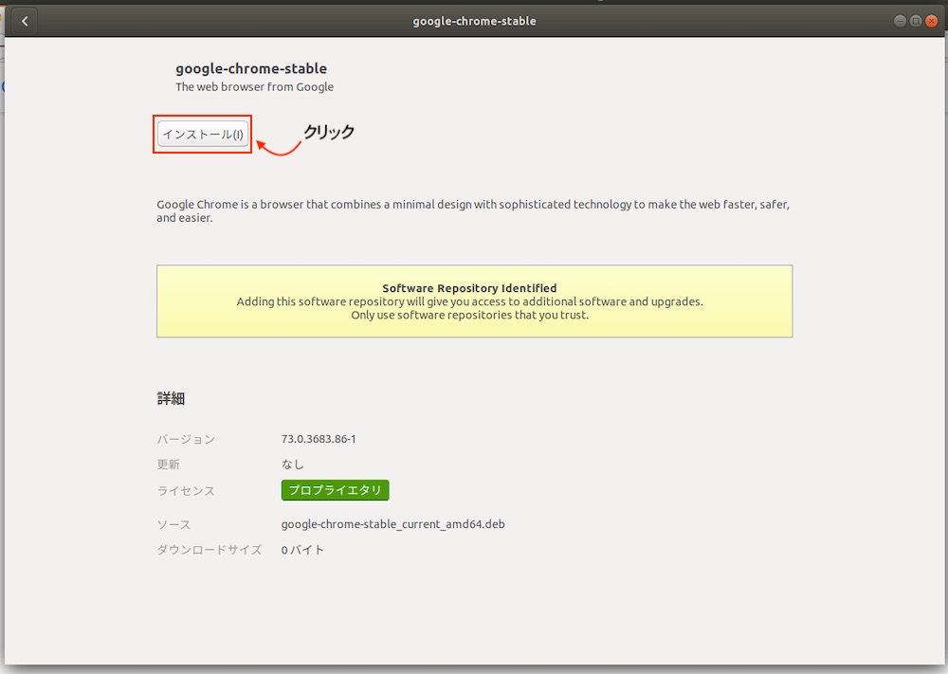Click the 更新 label
Screen dimensions: 948x674
tap(168, 465)
